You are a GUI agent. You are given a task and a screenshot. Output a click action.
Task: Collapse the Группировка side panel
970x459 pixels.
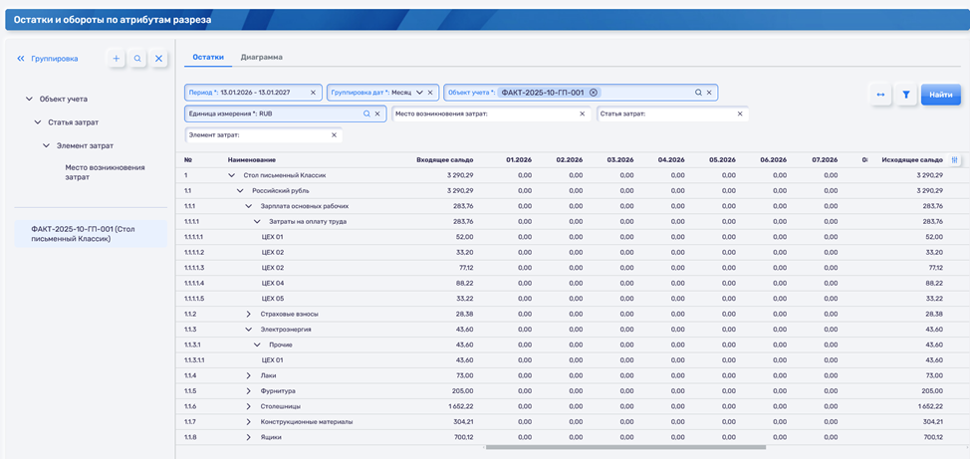point(21,59)
